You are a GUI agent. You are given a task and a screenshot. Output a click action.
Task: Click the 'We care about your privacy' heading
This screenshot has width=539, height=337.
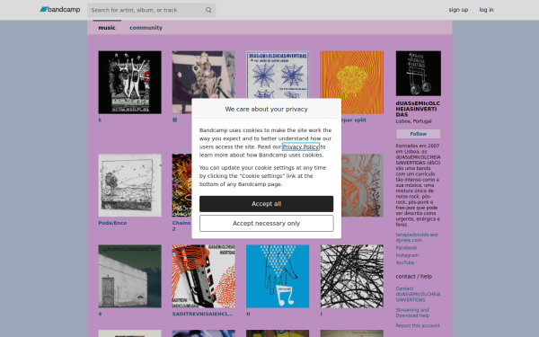(x=267, y=109)
